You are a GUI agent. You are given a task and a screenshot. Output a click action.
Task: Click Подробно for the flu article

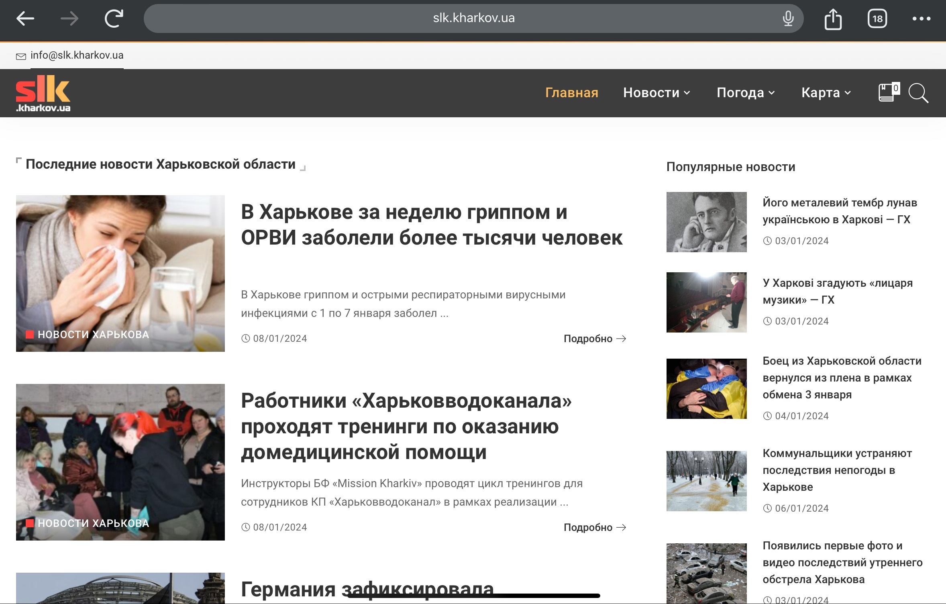(595, 339)
